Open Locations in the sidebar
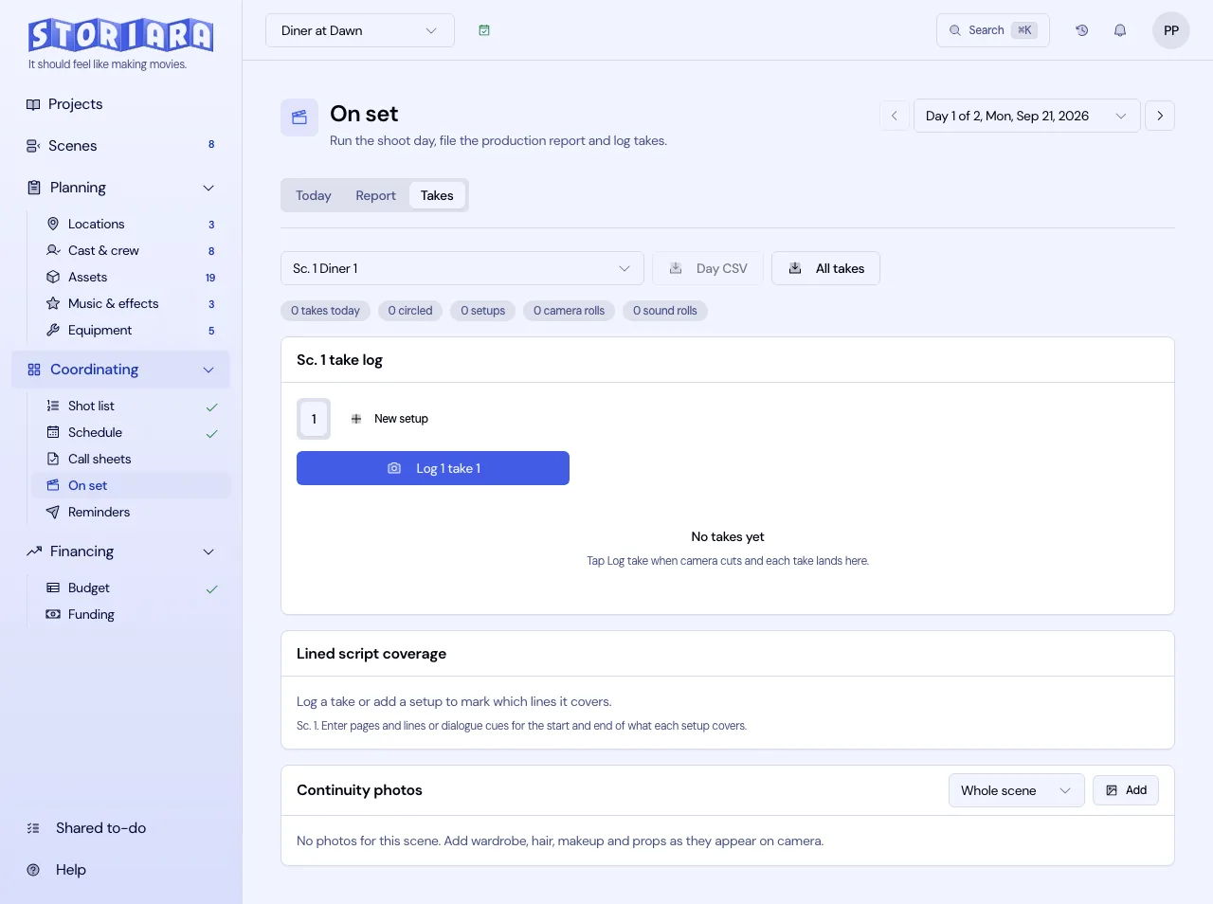This screenshot has height=904, width=1213. point(131,224)
